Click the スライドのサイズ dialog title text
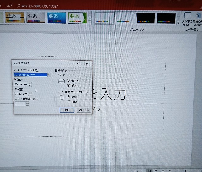This screenshot has height=172, width=202. (x=21, y=63)
